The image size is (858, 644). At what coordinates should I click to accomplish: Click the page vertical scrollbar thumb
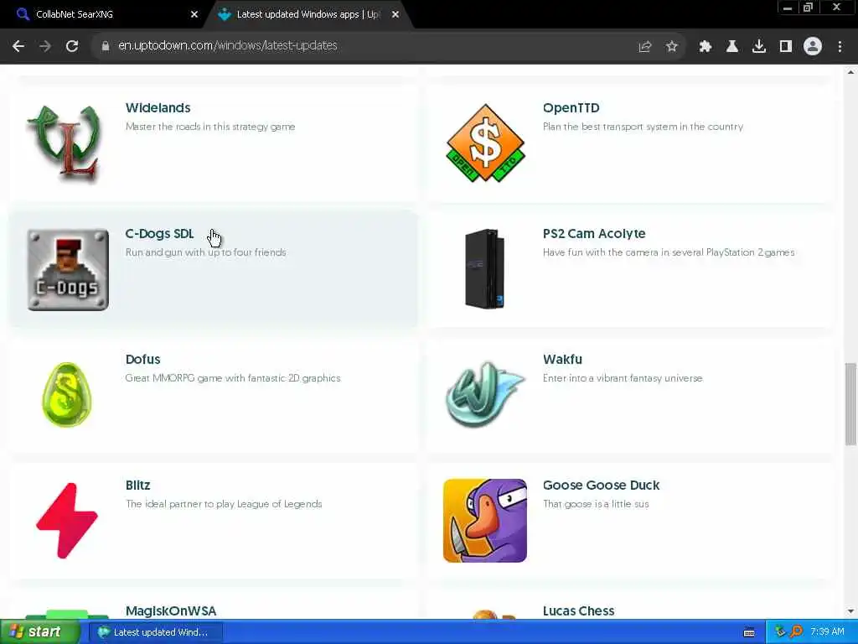[x=850, y=403]
